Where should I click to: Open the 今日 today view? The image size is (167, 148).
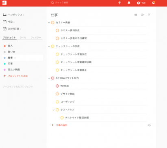click(x=9, y=21)
